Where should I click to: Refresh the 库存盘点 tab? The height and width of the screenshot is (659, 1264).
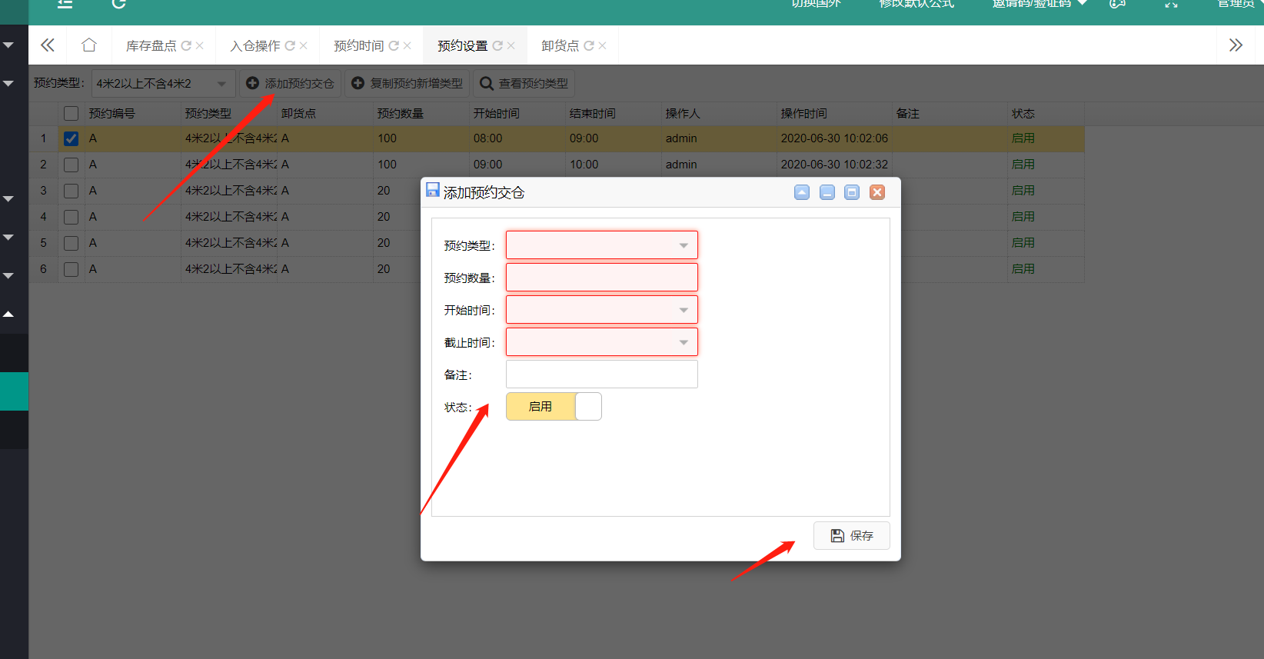[186, 46]
